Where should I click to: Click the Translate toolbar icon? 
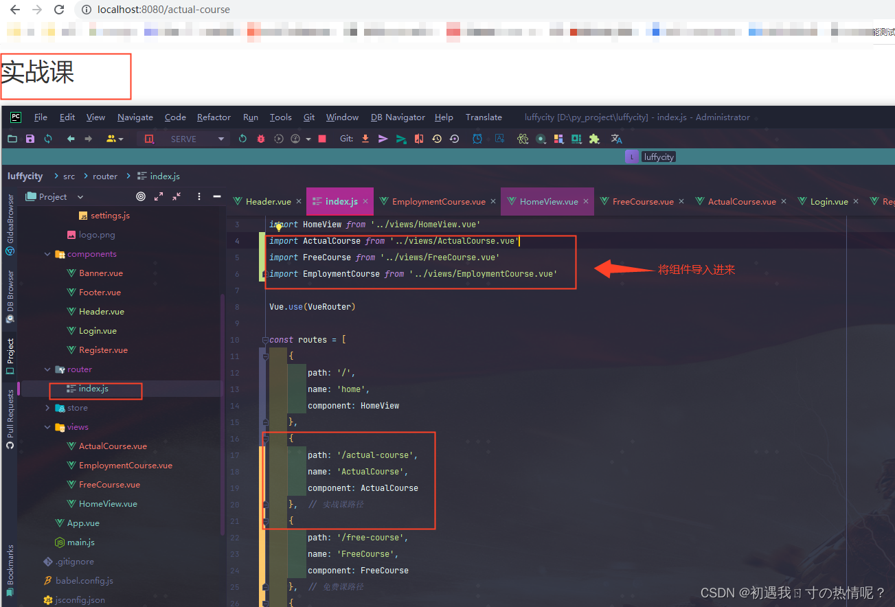coord(617,139)
